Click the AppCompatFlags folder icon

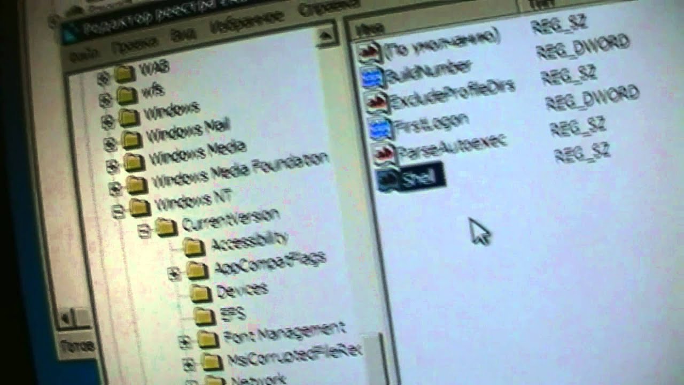[197, 270]
